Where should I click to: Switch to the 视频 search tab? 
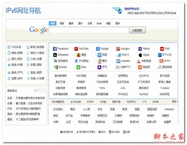[62, 24]
